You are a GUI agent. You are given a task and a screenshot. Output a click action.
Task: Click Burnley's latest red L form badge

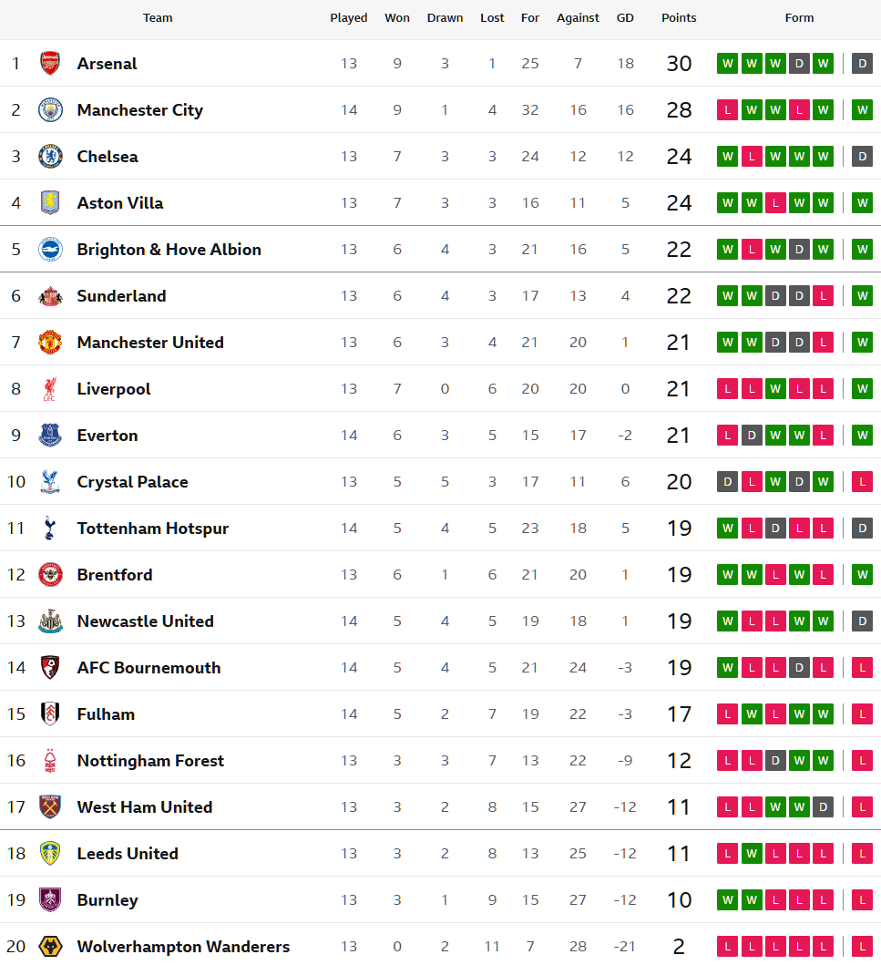tap(862, 900)
